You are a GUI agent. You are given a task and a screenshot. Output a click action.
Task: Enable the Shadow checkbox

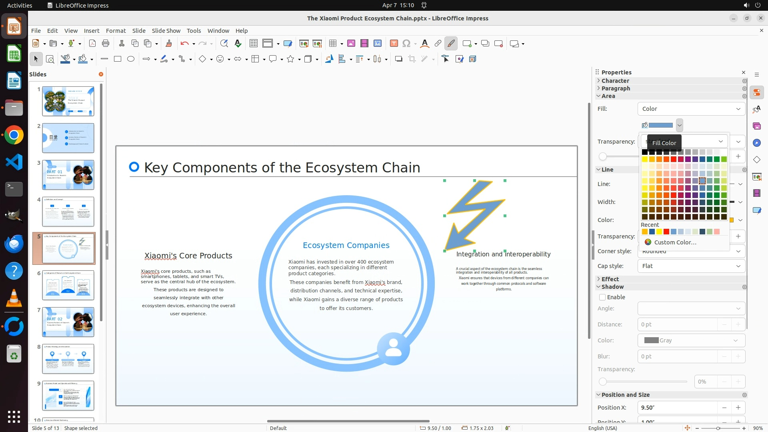602,297
